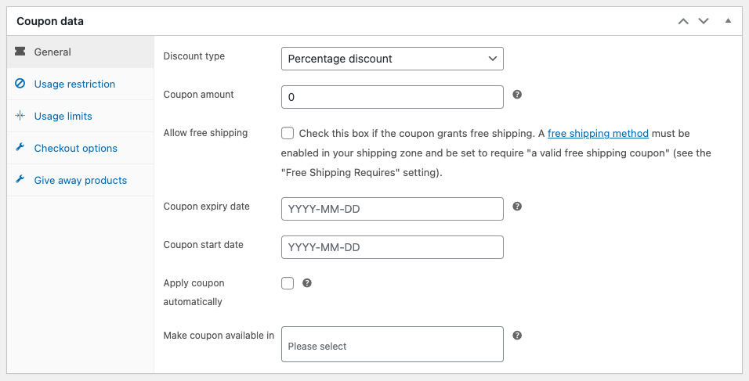Click the Discount type label
Viewport: 749px width, 381px height.
[194, 56]
